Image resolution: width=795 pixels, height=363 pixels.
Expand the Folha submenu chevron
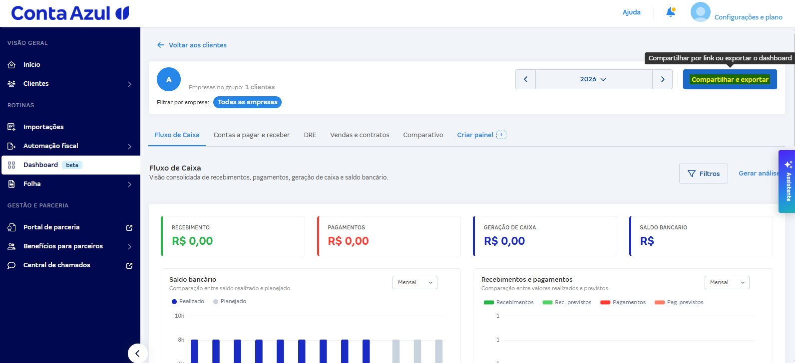[129, 184]
